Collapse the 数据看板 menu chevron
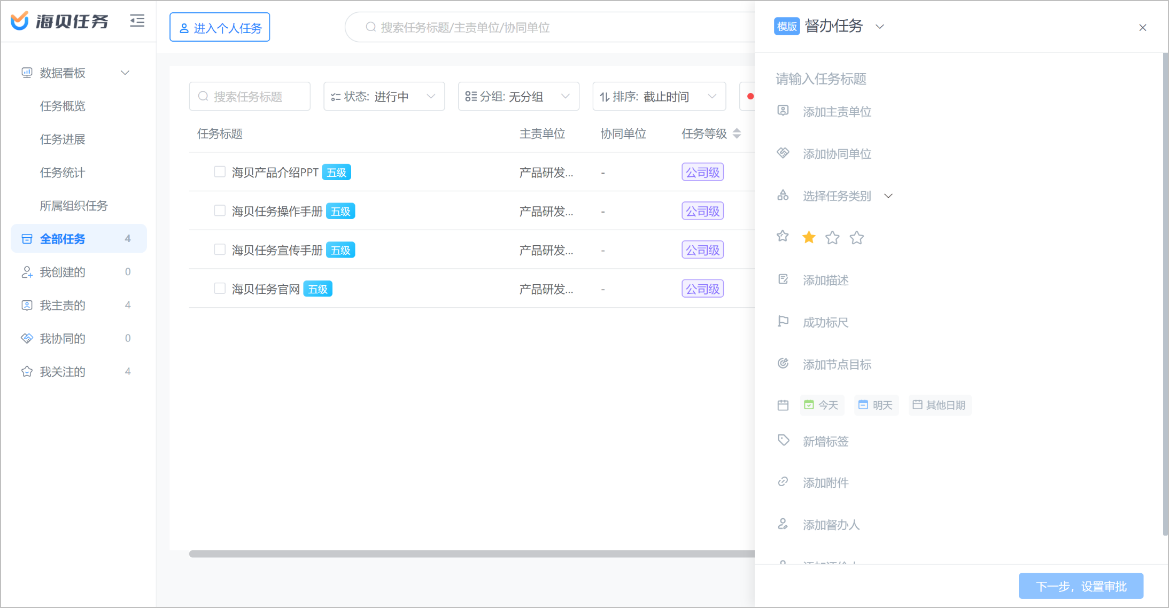Image resolution: width=1169 pixels, height=608 pixels. [x=125, y=73]
